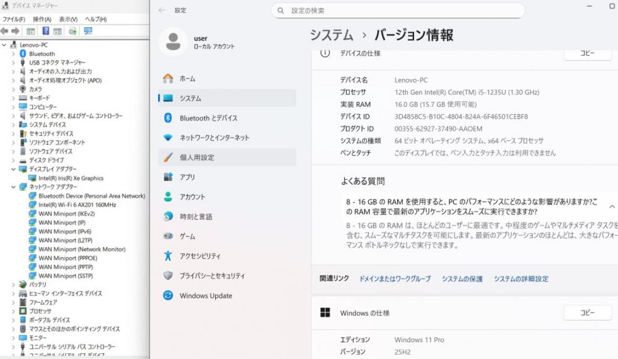
Task: Select the Bluetooth icon in device tree
Action: point(23,54)
